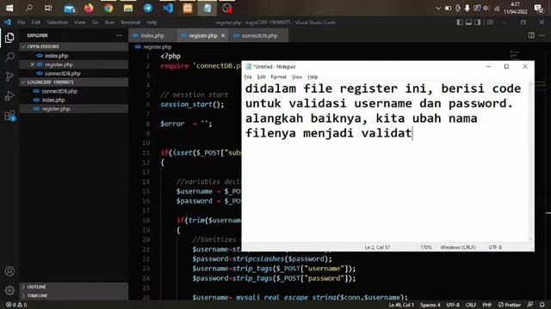Screen dimensions: 551x309
Task: Toggle the secondary side bar layout icon
Action: 478,22
